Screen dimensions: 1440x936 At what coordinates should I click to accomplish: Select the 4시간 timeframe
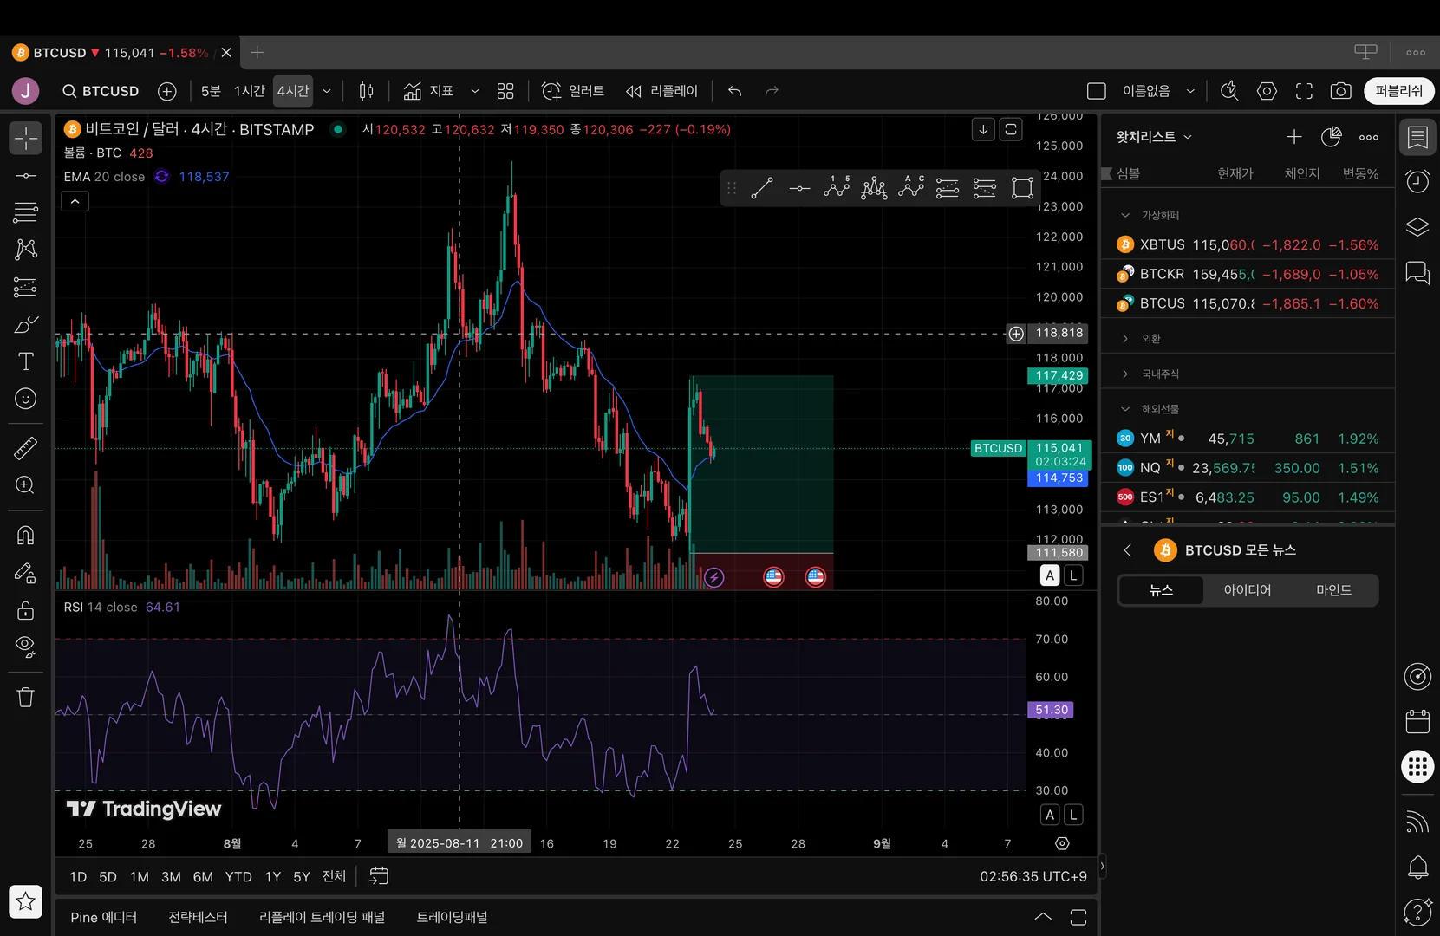point(293,91)
